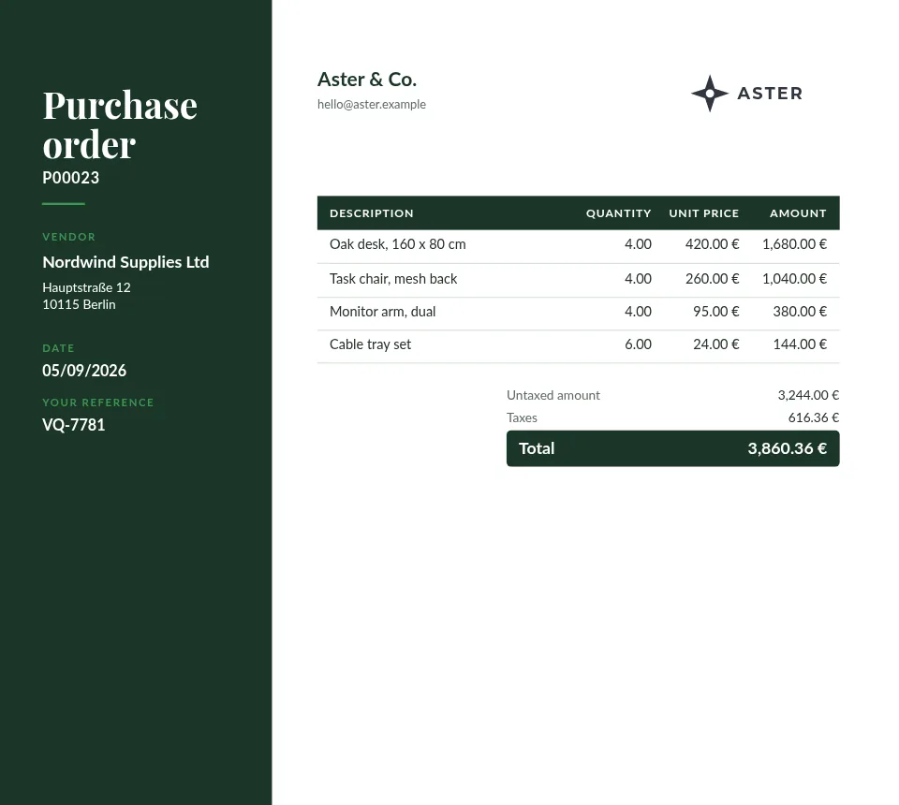Click the total value 3,860.36 €
The image size is (899, 805).
[787, 448]
